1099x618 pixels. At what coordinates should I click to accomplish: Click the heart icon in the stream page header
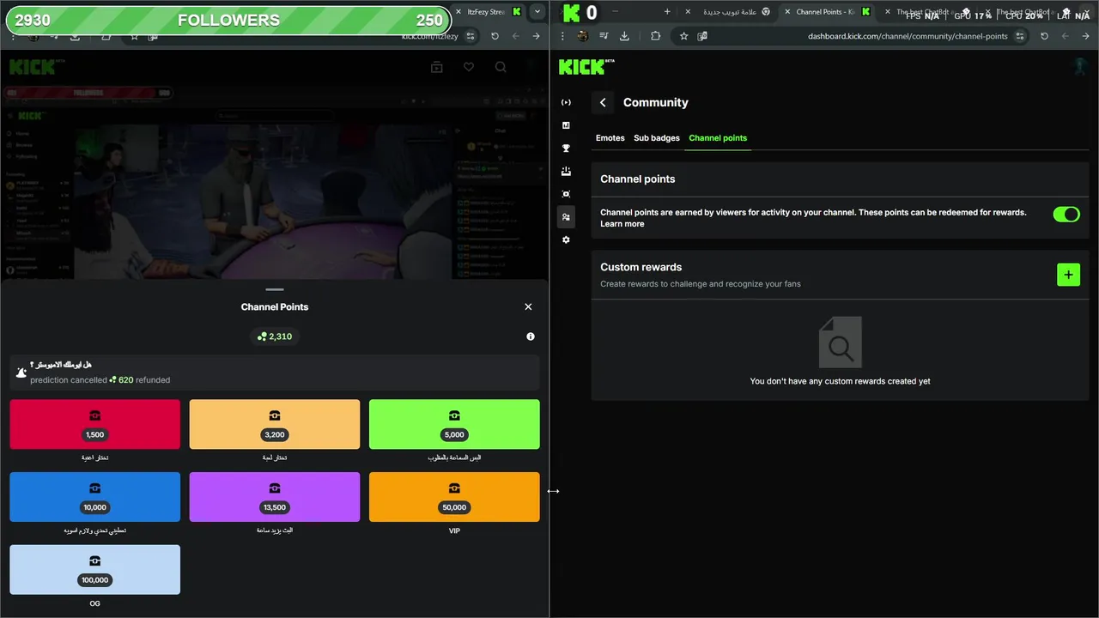(x=469, y=67)
